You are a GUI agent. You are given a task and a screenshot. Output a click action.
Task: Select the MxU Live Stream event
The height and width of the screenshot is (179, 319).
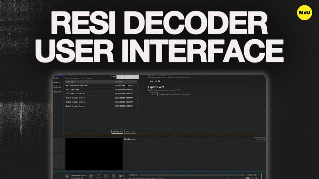pos(101,90)
